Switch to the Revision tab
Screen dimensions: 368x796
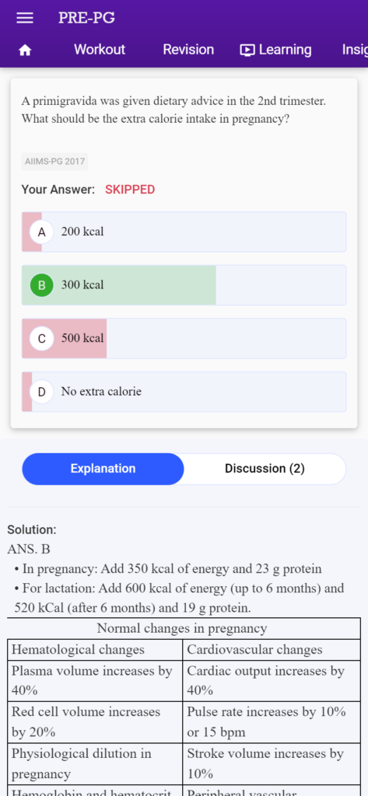[188, 50]
